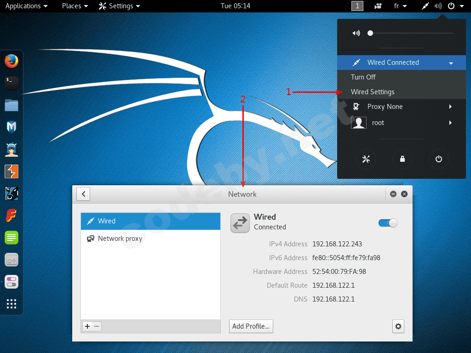Launch Firefox from the dock

(x=11, y=61)
